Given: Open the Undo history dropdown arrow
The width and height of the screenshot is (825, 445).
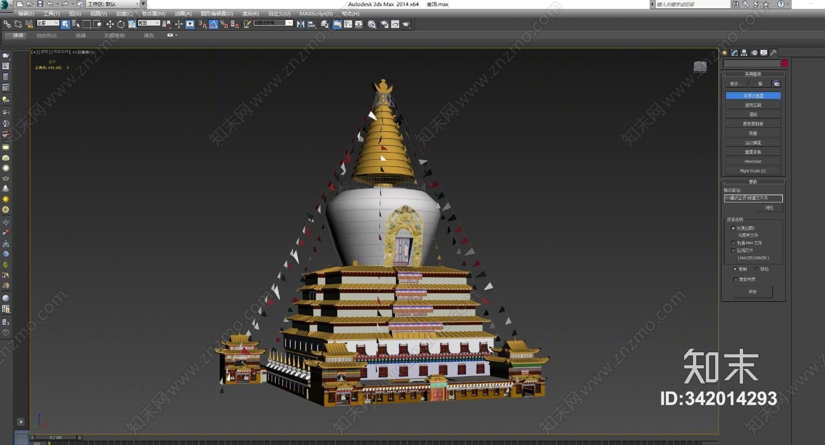Looking at the screenshot, I should [x=57, y=4].
